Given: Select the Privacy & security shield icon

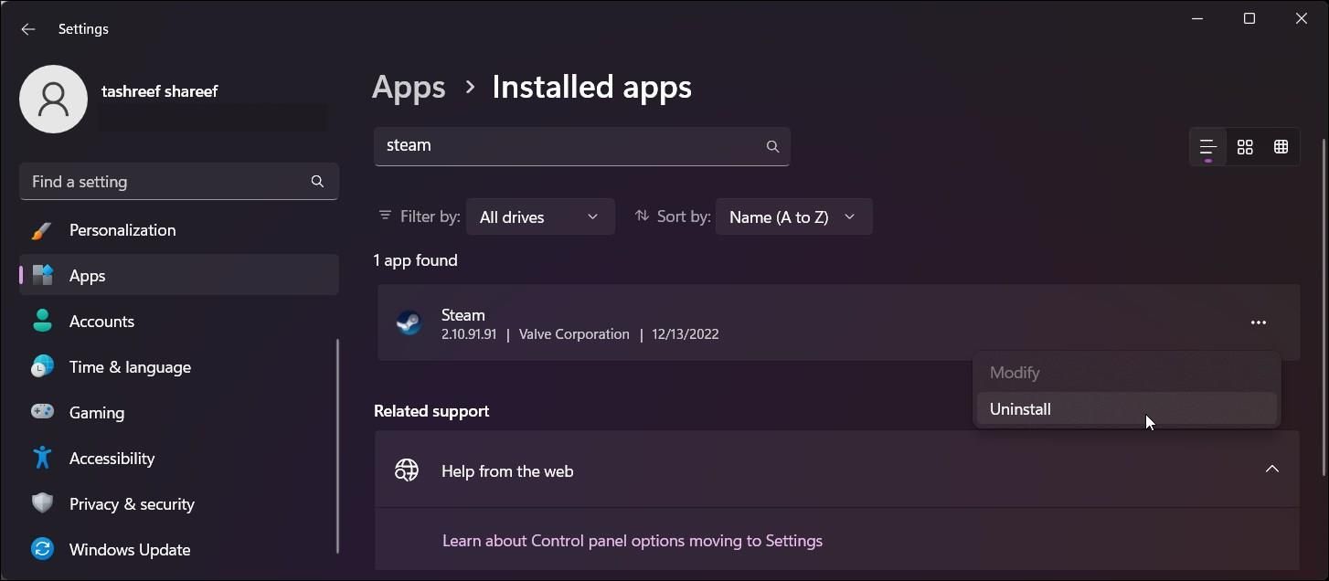Looking at the screenshot, I should pos(42,503).
